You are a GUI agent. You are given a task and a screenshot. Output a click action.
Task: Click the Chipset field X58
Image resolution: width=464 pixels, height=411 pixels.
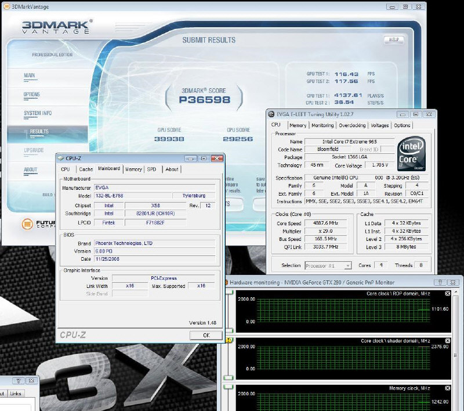[x=155, y=205]
